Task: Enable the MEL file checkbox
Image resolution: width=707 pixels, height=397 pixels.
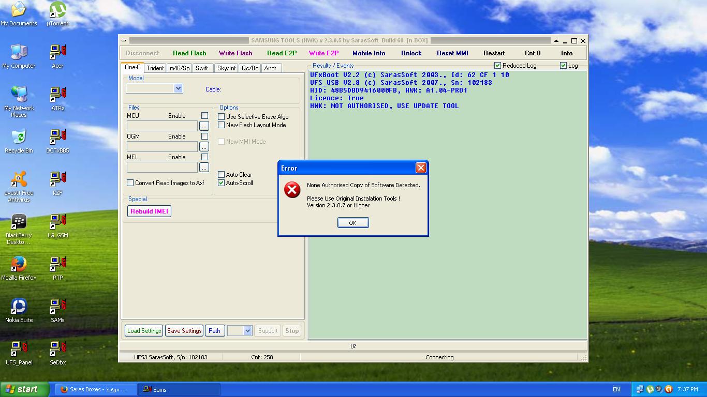Action: point(204,157)
